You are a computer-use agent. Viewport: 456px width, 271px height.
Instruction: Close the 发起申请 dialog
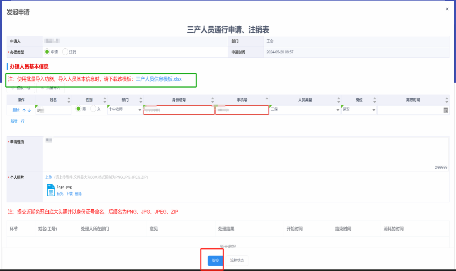click(x=447, y=9)
